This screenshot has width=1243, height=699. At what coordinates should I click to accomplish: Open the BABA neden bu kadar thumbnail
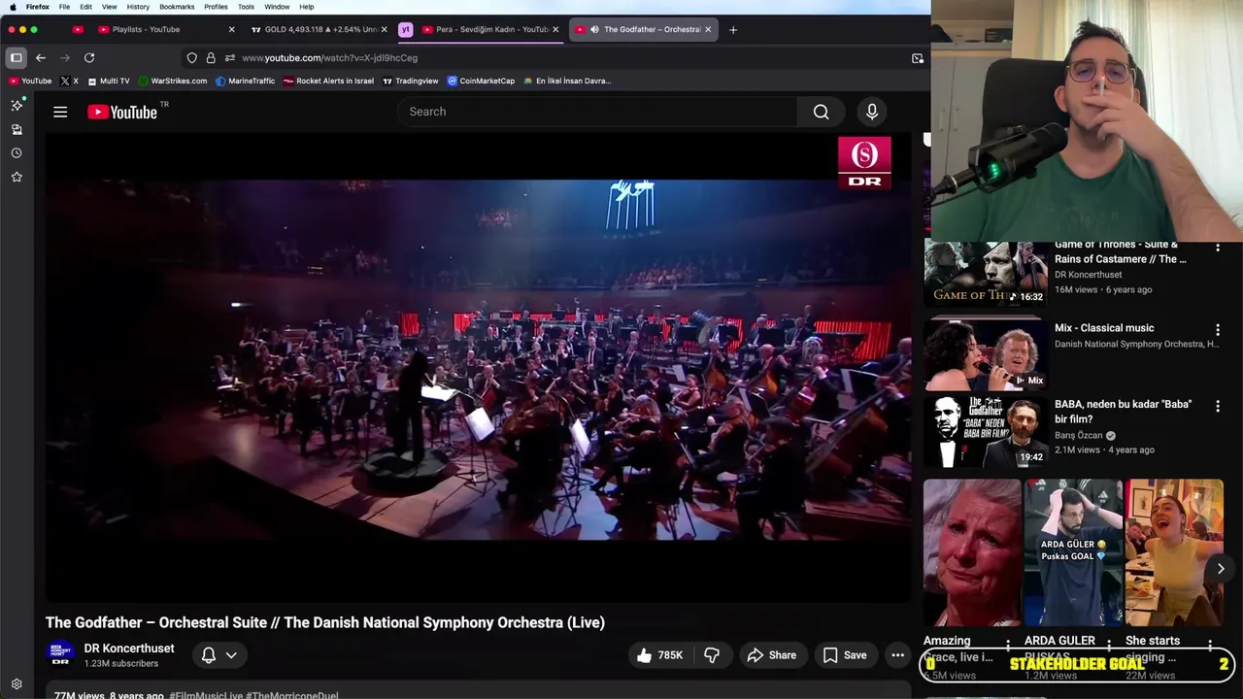click(985, 431)
